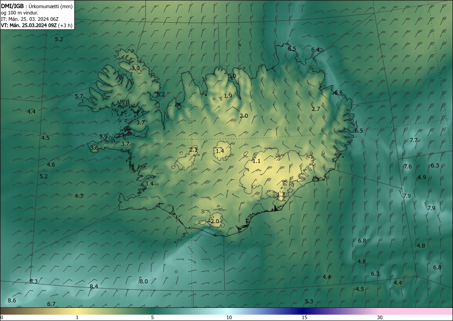Click the 15 tick label on the color scale

click(304, 317)
